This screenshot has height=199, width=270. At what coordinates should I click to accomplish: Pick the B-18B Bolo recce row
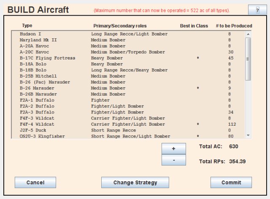pyautogui.click(x=34, y=70)
